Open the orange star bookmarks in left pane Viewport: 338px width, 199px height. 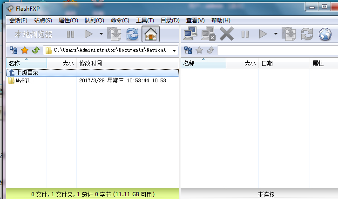(x=25, y=50)
